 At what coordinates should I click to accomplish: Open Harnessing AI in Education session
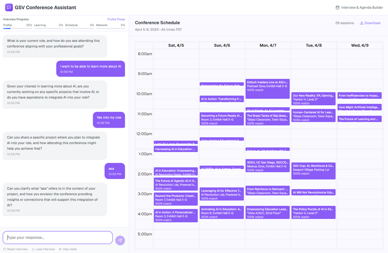(x=176, y=149)
